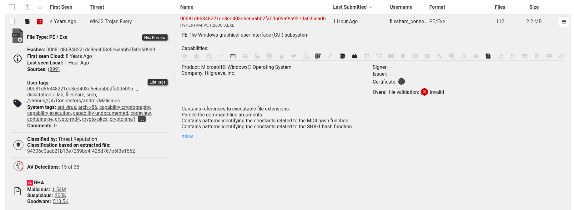This screenshot has height=210, width=574.
Task: Open extracted file hash 94306c0aab21 link
Action: click(x=81, y=151)
